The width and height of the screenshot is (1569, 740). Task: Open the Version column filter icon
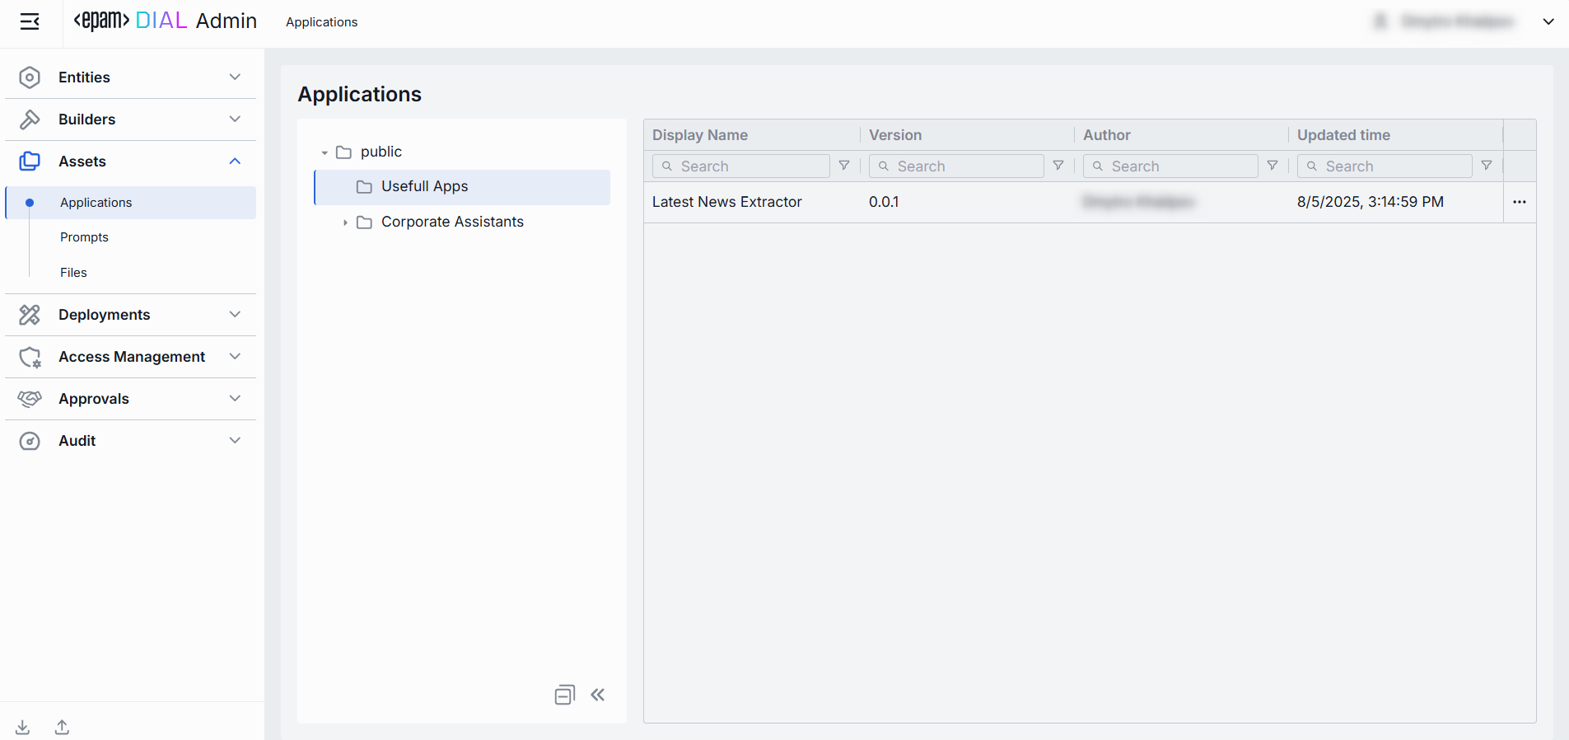(1058, 166)
